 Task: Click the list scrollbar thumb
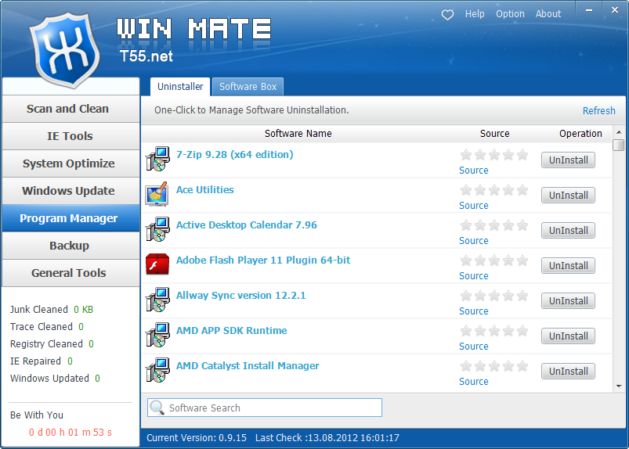(x=619, y=145)
